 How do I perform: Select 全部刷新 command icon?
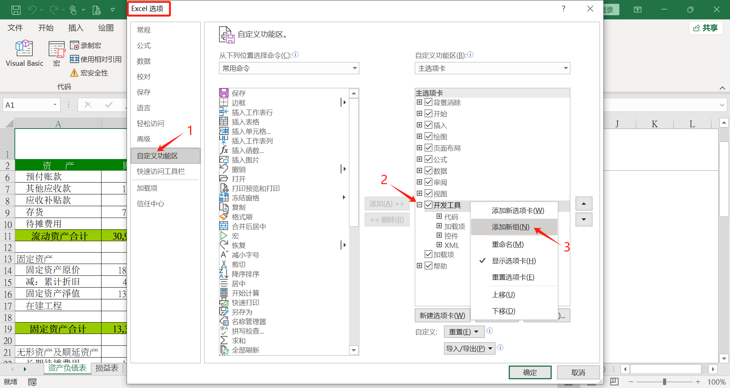pyautogui.click(x=224, y=350)
